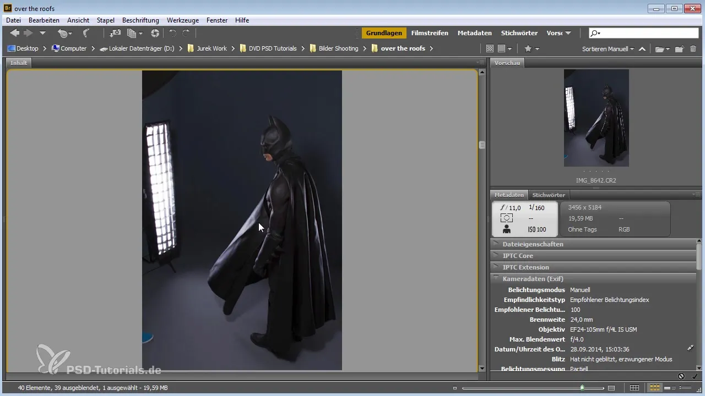Open the parent/favorites navigation dropdown arrow
Viewport: 705px width, 396px height.
[x=42, y=34]
